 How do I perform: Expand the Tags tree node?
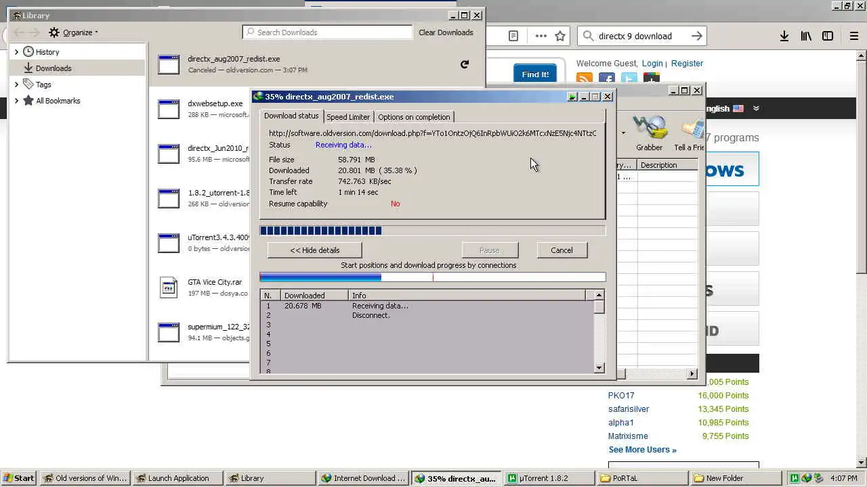(x=16, y=85)
